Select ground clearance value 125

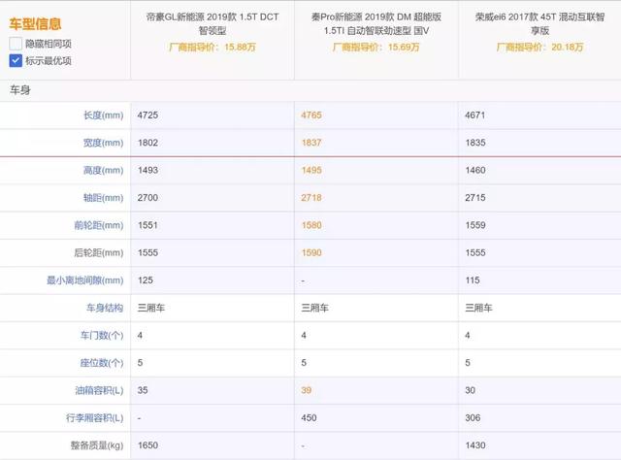(146, 280)
